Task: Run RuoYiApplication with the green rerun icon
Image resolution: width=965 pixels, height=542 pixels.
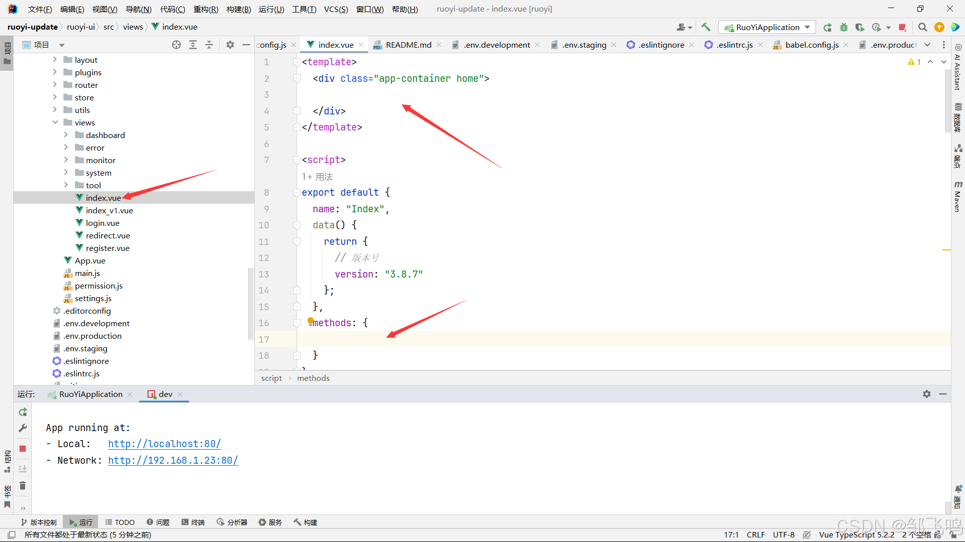Action: pos(827,27)
